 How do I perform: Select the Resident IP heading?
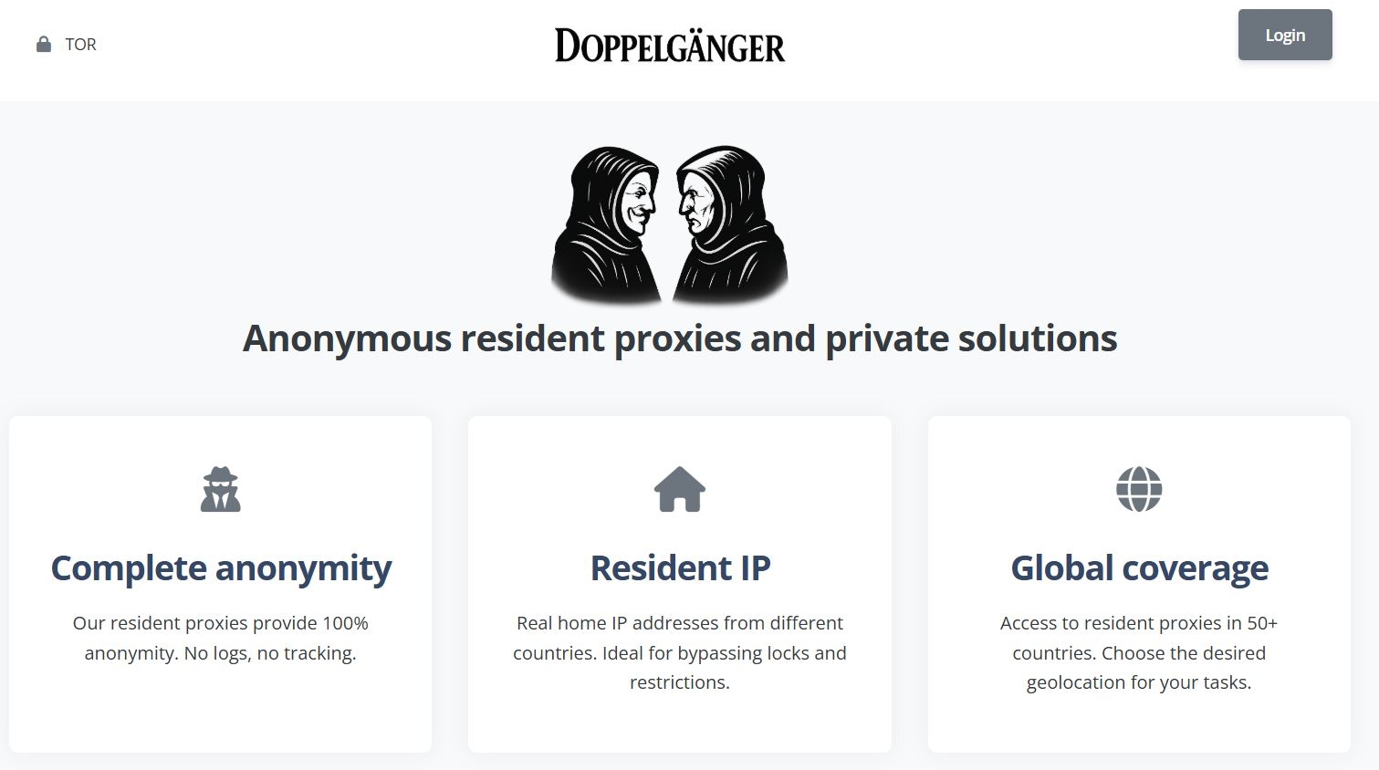680,567
